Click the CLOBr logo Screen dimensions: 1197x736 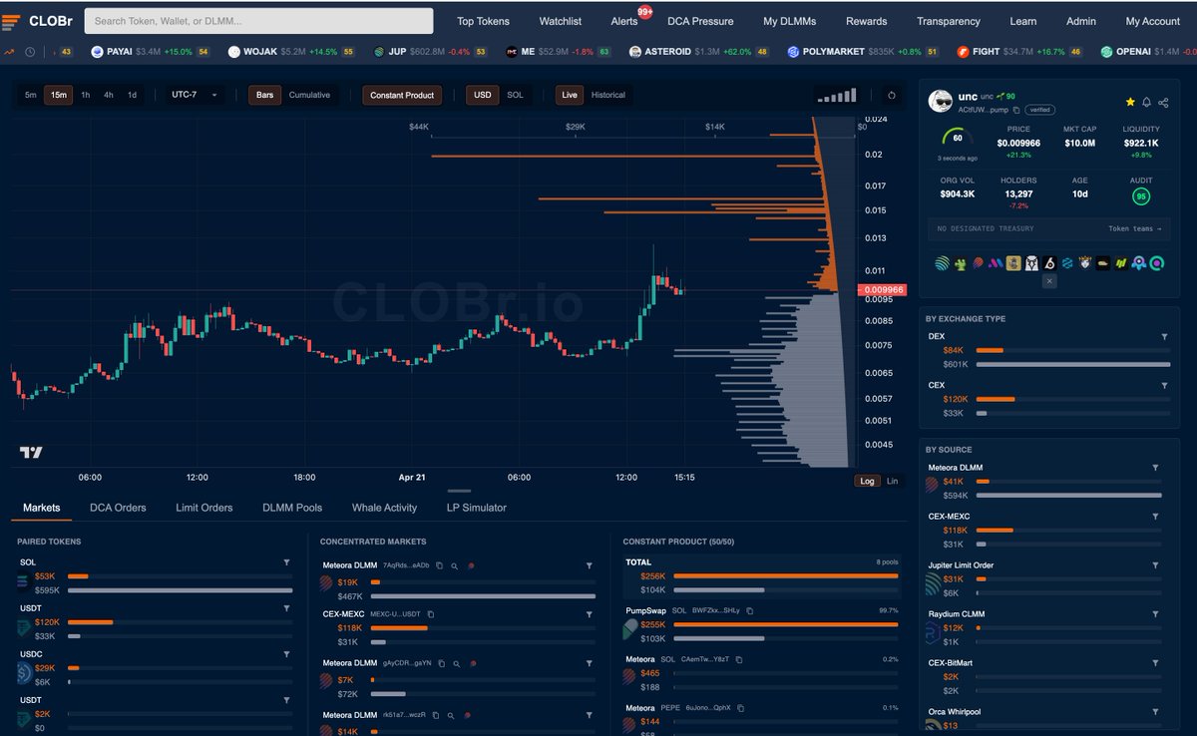[x=38, y=21]
